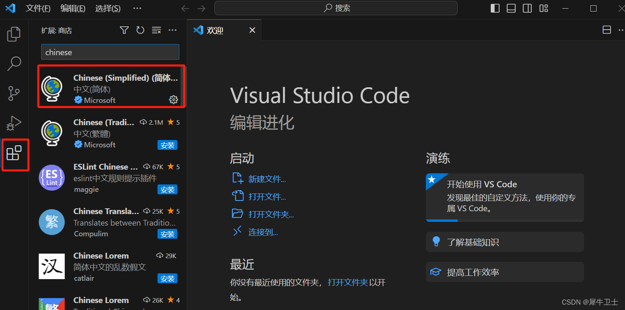Click 打开文件夹 link under 最近
Screen dimensions: 625x310
pyautogui.click(x=348, y=282)
